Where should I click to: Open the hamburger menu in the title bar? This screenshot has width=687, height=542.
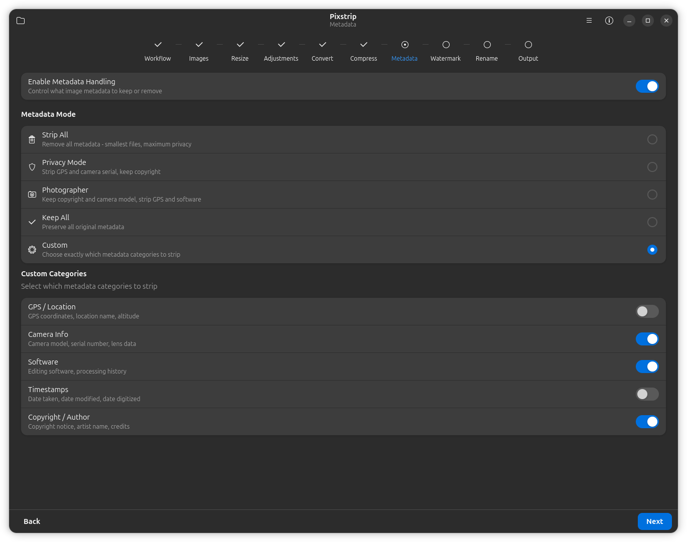pos(589,21)
